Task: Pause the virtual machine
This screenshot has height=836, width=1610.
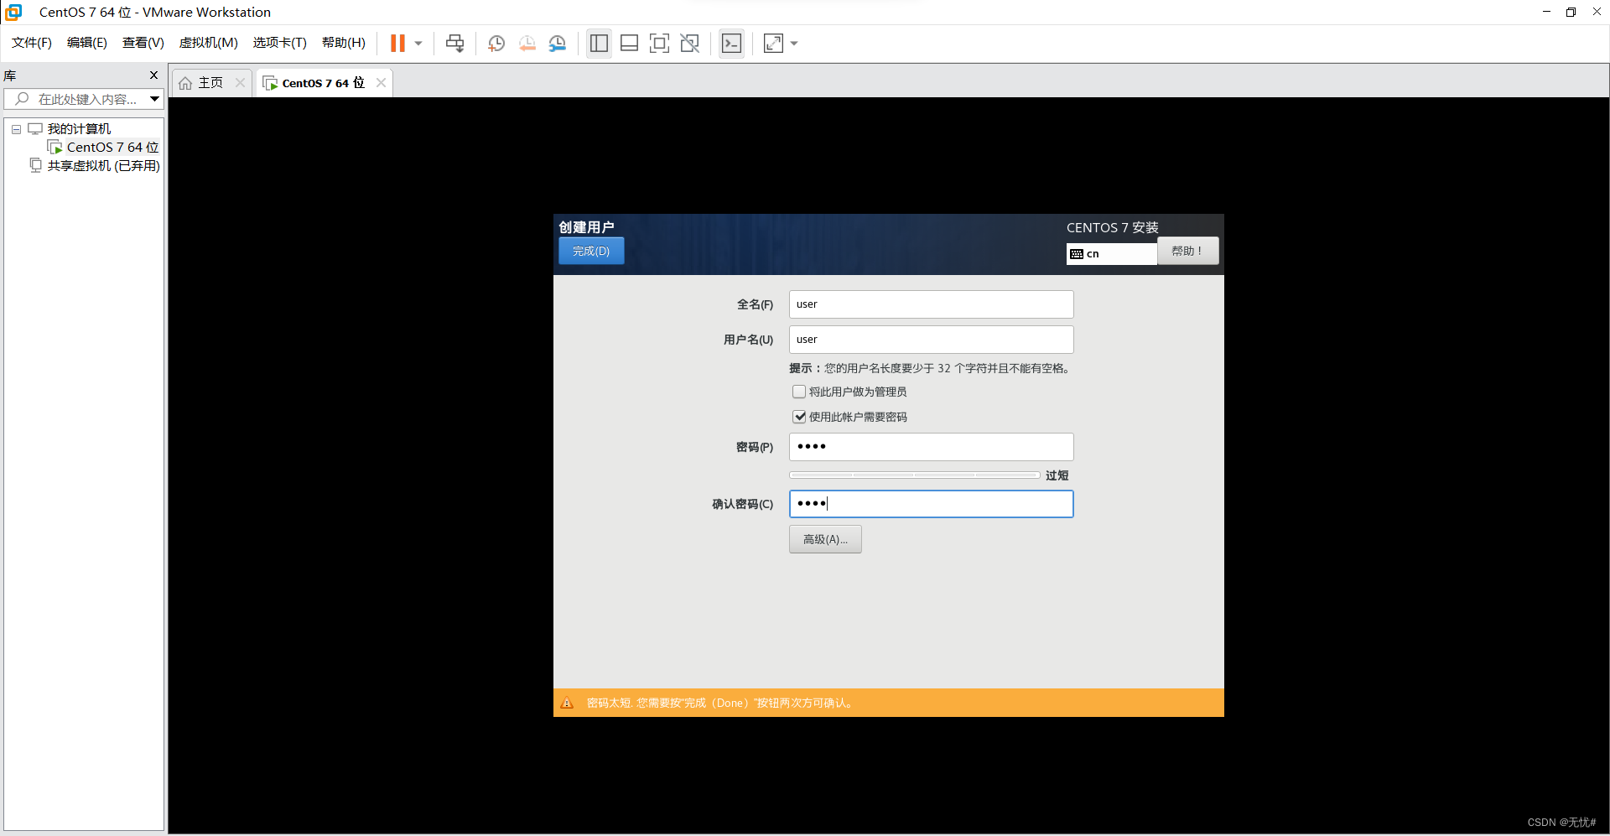Action: [x=397, y=43]
